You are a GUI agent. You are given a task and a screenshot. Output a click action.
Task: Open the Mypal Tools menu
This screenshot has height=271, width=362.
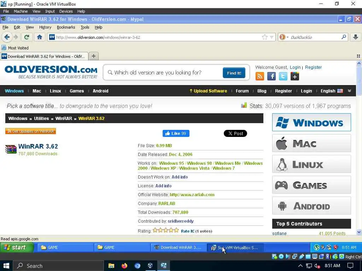coord(85,27)
